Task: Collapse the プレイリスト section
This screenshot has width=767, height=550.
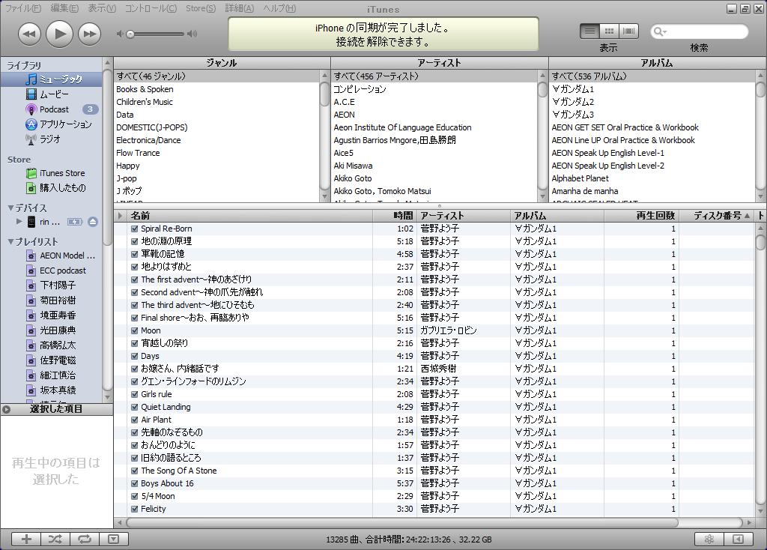Action: click(x=10, y=242)
